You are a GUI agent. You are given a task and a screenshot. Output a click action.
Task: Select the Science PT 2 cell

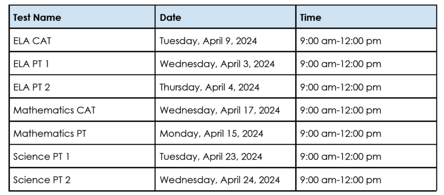42,180
